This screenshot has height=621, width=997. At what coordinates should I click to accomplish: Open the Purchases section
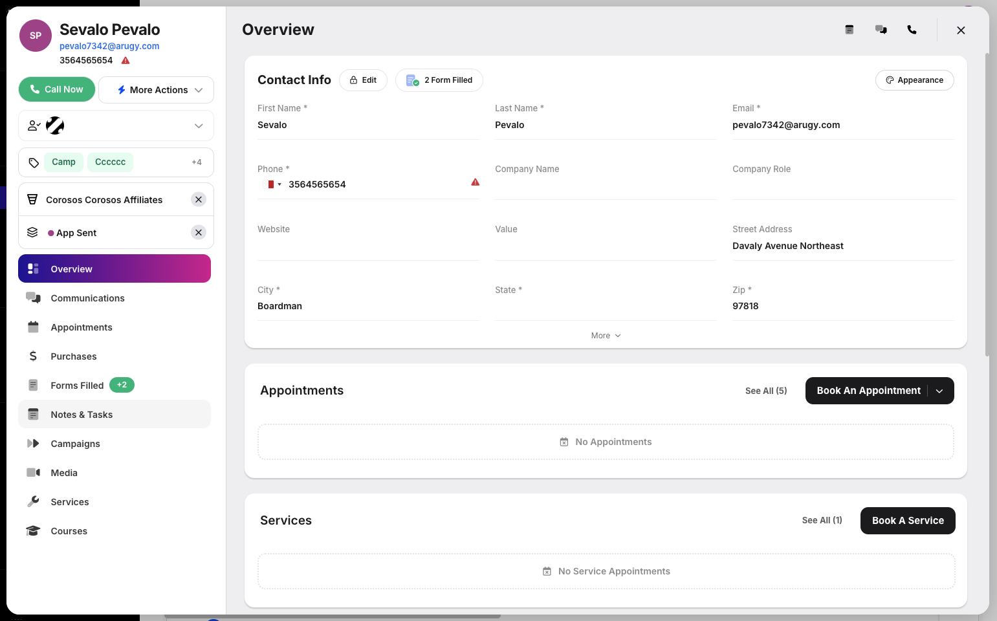(115, 356)
